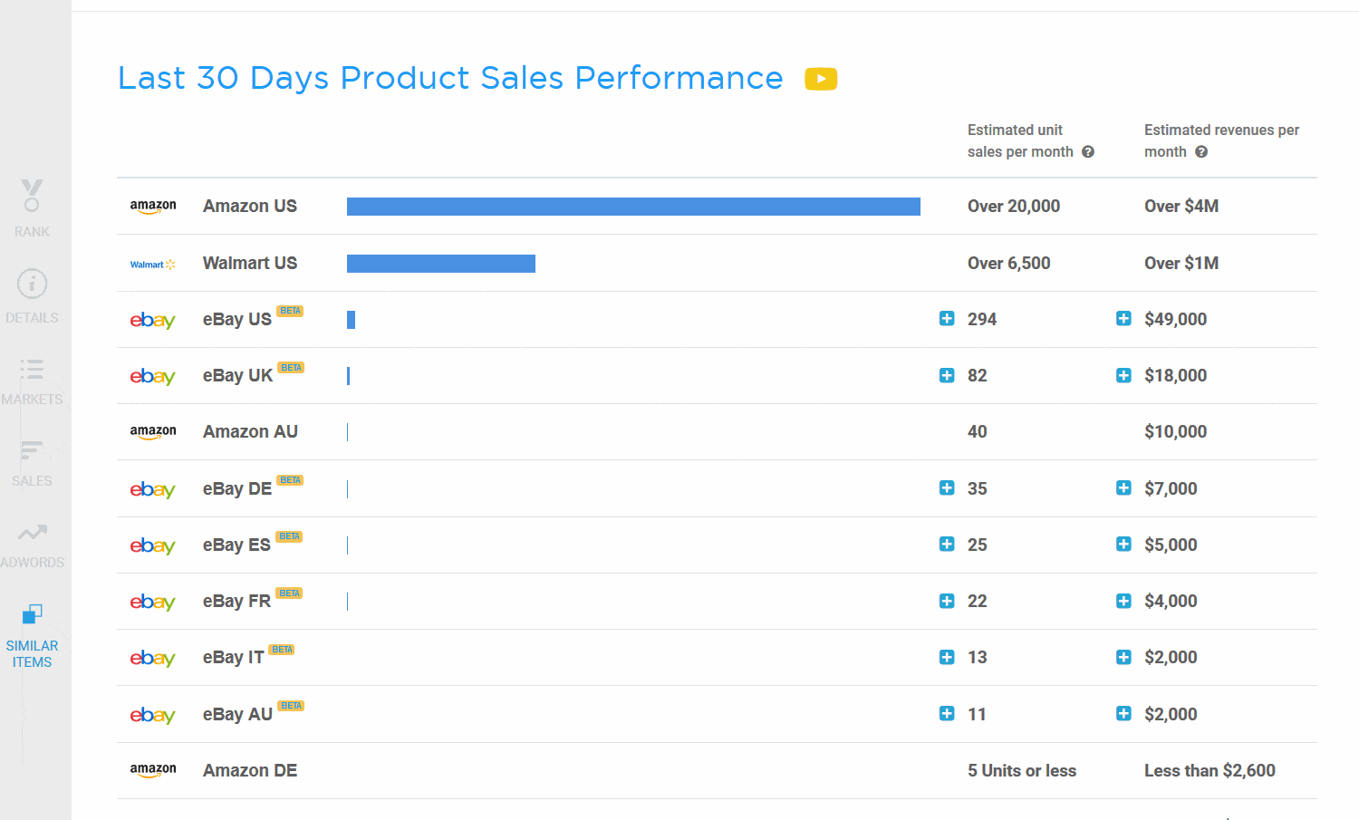Image resolution: width=1359 pixels, height=820 pixels.
Task: Click the Walmart US marketplace label
Action: 250,263
